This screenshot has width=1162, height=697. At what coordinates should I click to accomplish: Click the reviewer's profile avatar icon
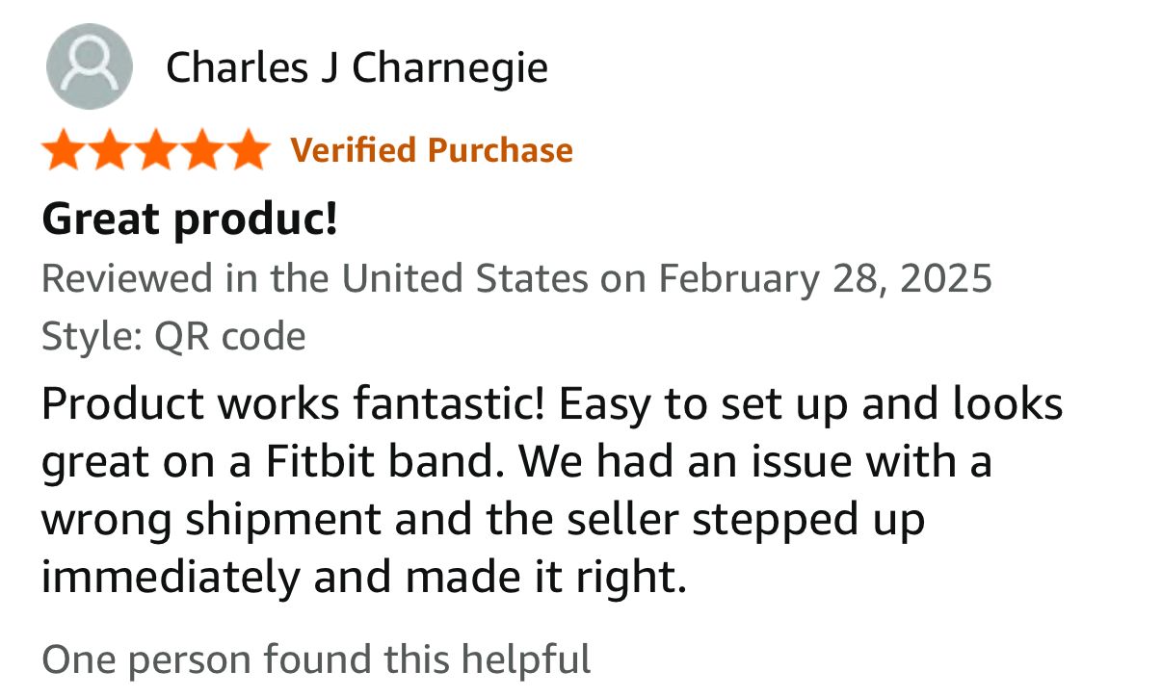tap(90, 66)
